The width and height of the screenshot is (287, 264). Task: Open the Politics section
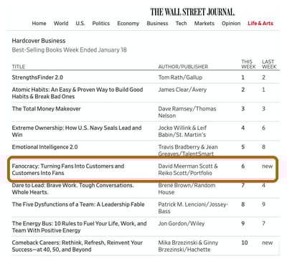[x=101, y=24]
